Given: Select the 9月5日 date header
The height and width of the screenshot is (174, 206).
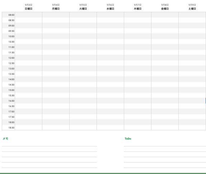Looking at the screenshot, I should pos(83,5).
